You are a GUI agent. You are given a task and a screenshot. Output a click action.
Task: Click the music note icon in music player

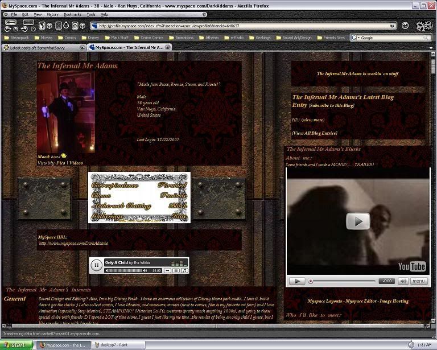click(x=184, y=270)
